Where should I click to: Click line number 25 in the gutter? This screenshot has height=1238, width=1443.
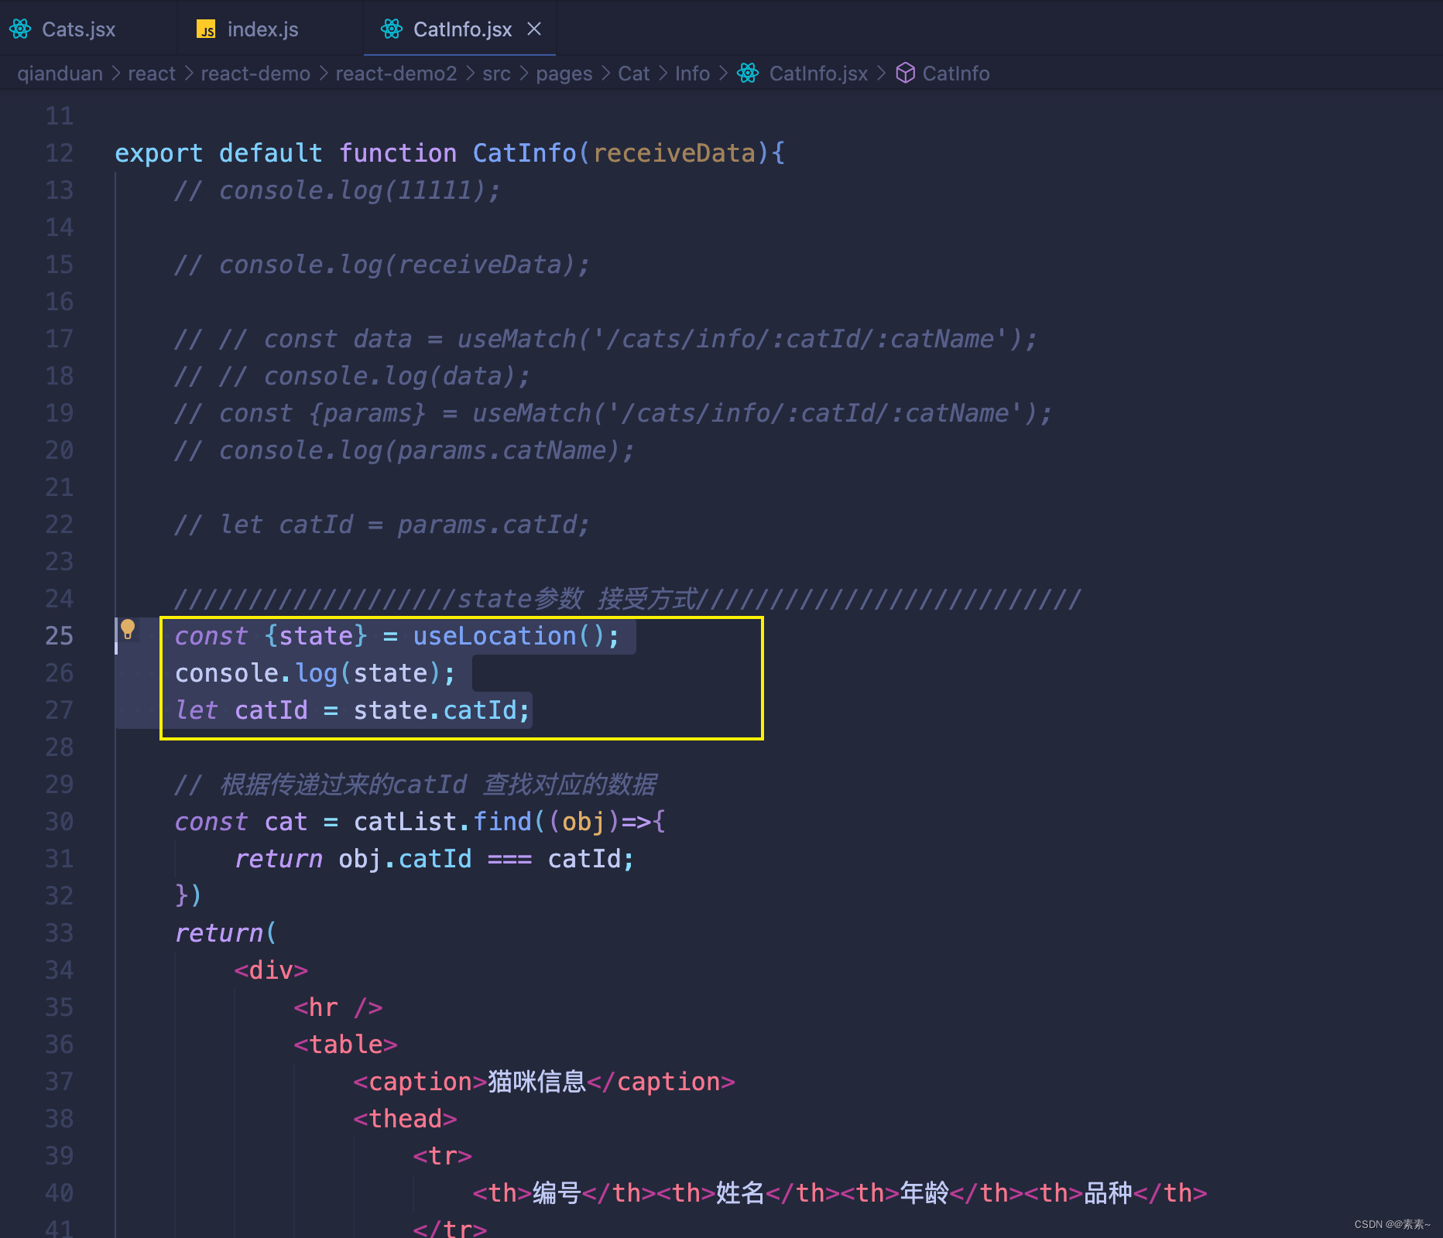point(60,636)
